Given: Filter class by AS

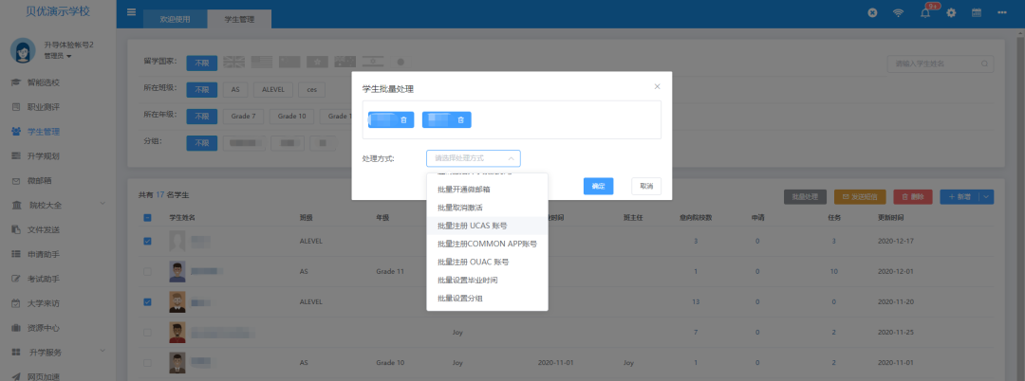Looking at the screenshot, I should pyautogui.click(x=235, y=89).
